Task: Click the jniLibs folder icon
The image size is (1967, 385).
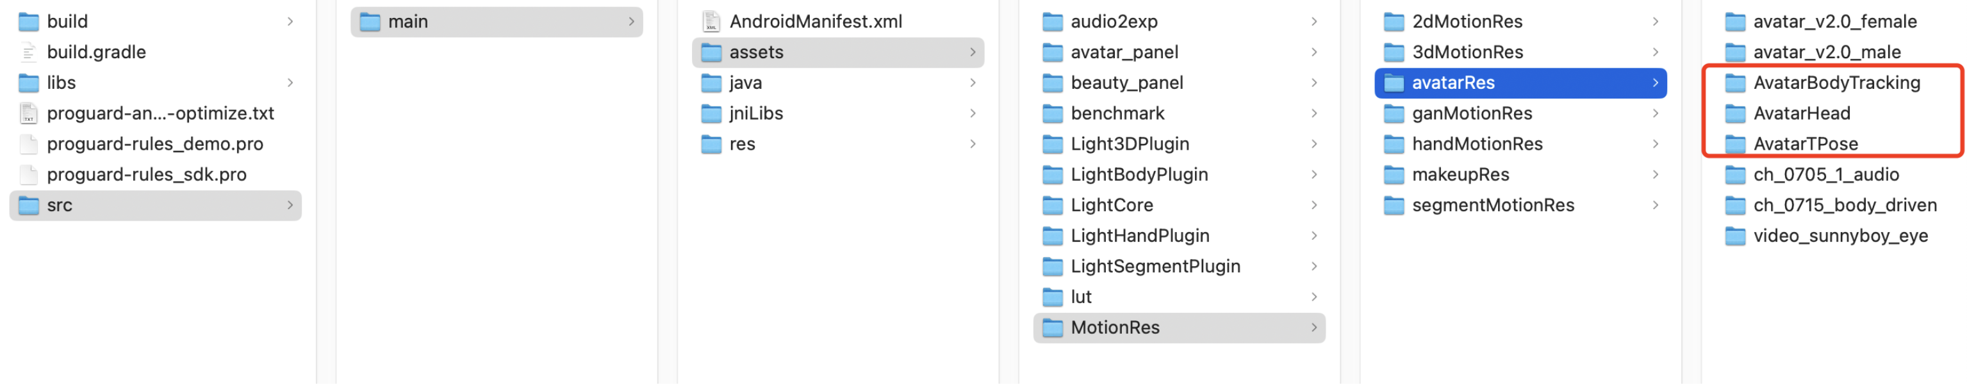Action: [x=711, y=113]
